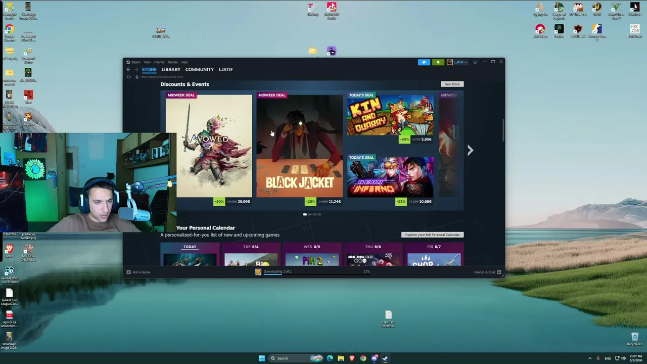Show next Discounts & Events page arrow
Viewport: 647px width, 364px height.
click(x=470, y=150)
